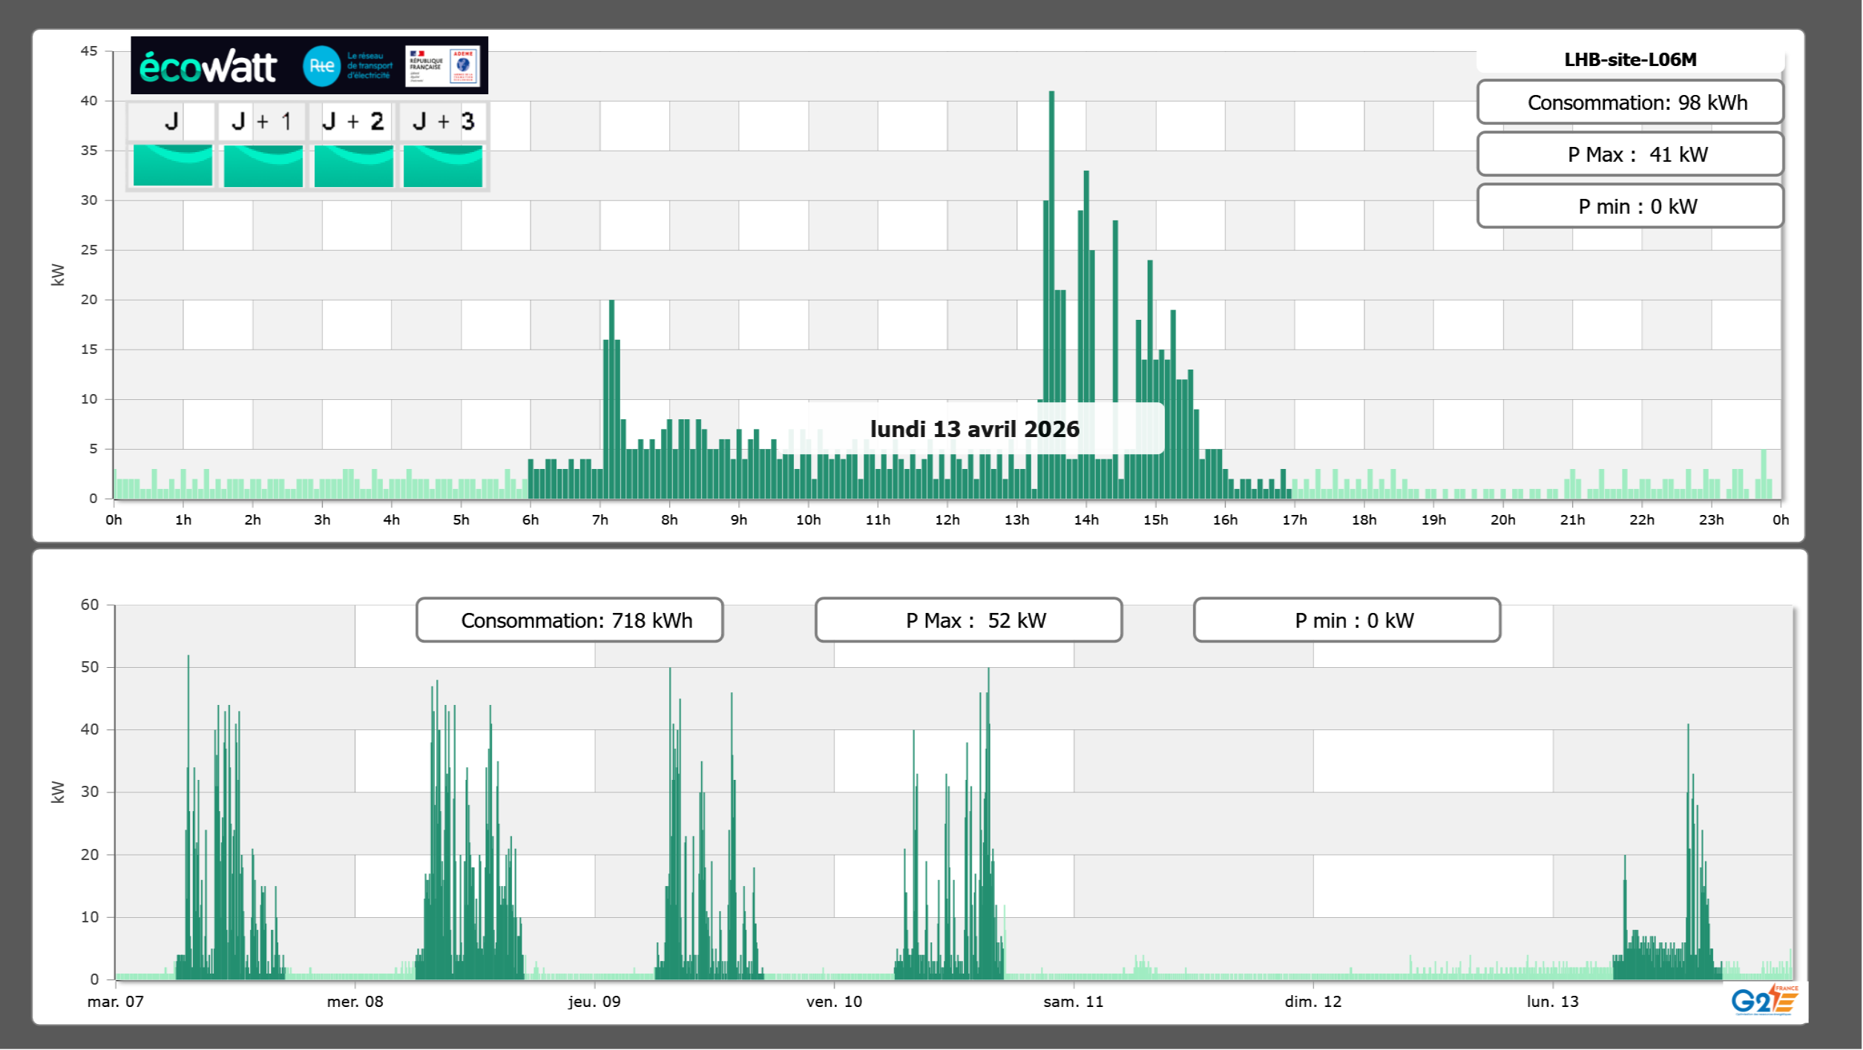
Task: Click the green signal icon under J
Action: click(173, 165)
